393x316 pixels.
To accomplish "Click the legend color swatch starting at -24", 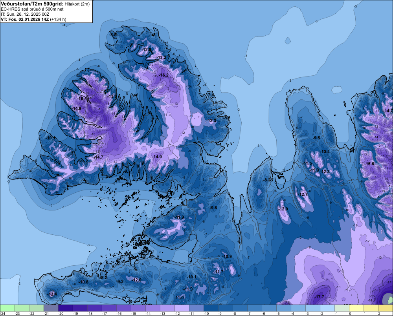I will (7, 308).
